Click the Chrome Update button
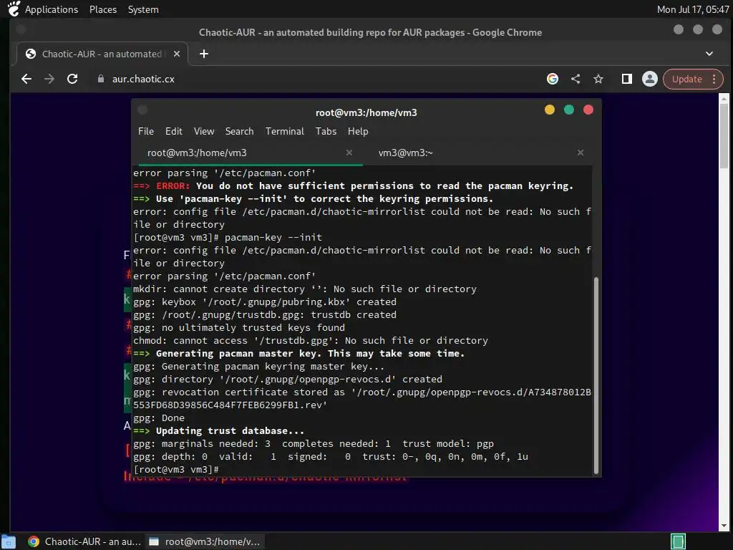Viewport: 733px width, 550px height. pyautogui.click(x=686, y=79)
